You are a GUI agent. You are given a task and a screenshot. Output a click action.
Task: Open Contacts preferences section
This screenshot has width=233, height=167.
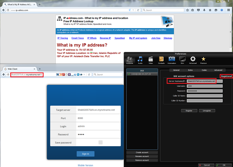161,60
